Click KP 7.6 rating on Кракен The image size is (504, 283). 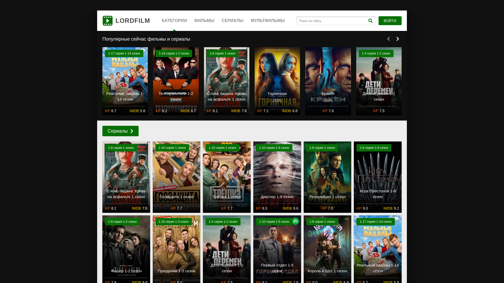click(328, 111)
